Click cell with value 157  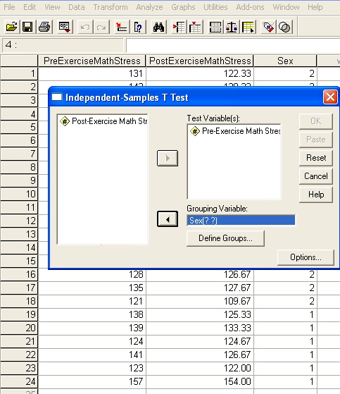click(x=92, y=381)
